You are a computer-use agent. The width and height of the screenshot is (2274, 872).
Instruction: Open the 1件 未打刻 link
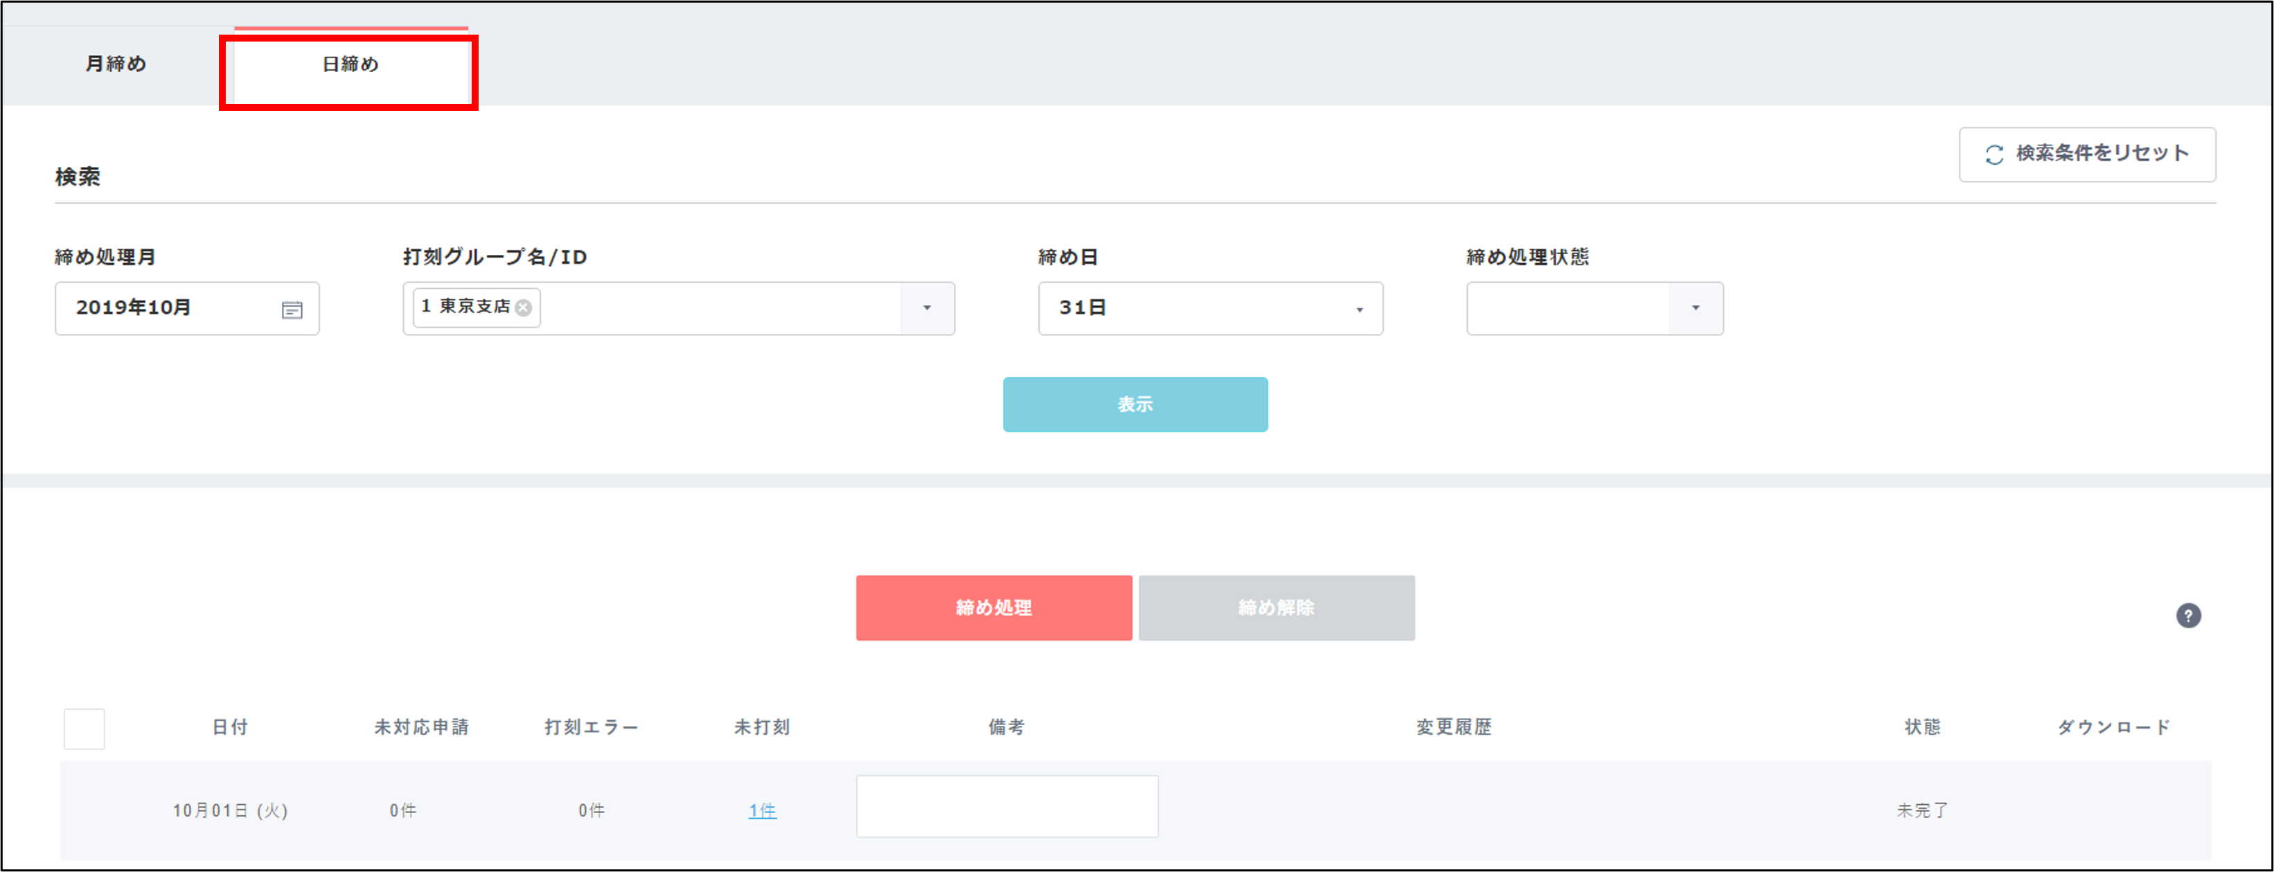point(762,810)
